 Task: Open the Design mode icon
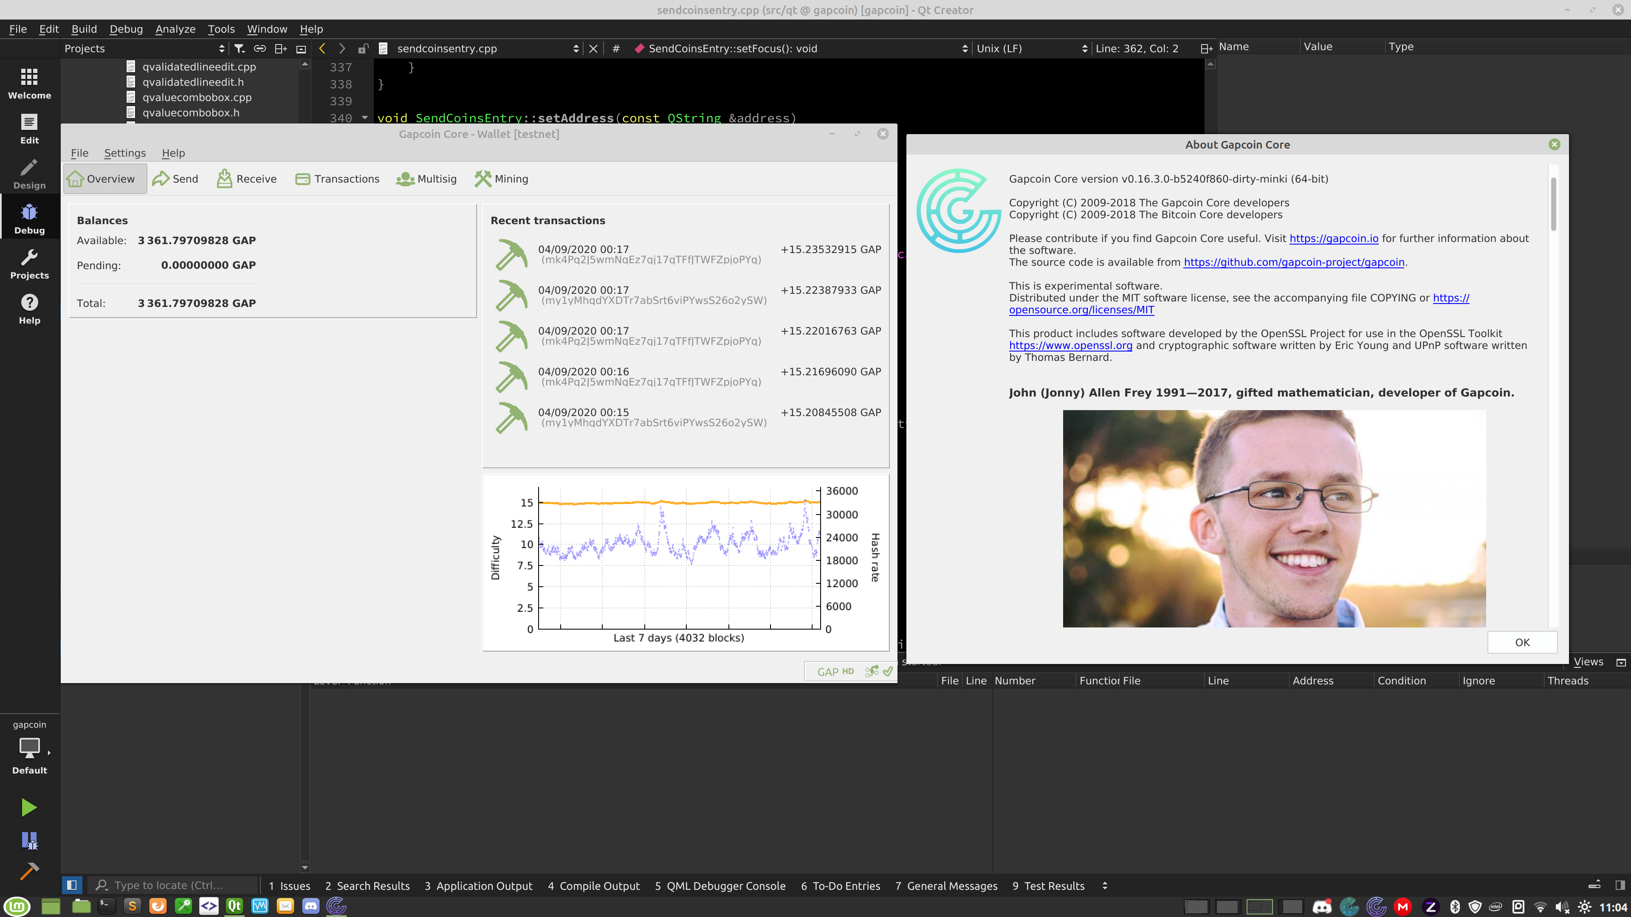point(29,174)
